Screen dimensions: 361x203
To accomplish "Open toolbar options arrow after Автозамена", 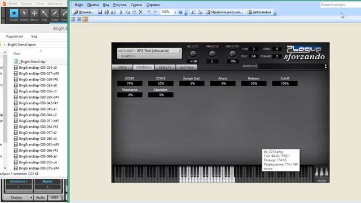I will (x=275, y=13).
